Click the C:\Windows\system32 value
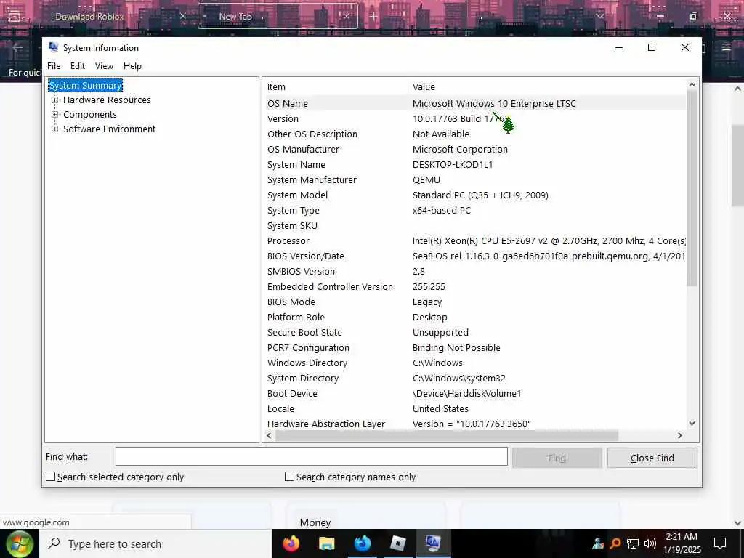Viewport: 744px width, 558px height. (x=459, y=378)
